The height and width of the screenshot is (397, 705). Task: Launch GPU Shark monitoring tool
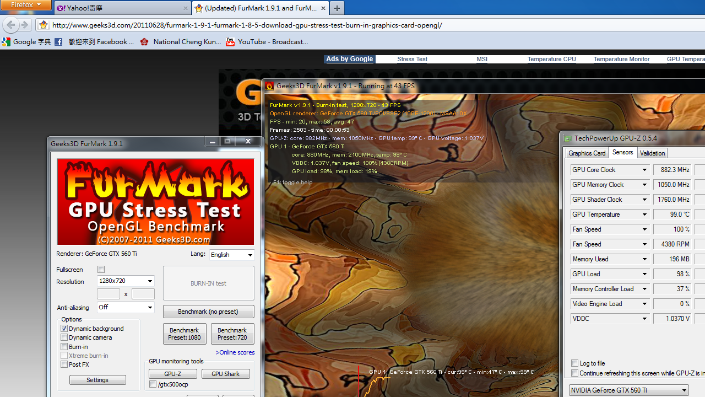click(225, 374)
